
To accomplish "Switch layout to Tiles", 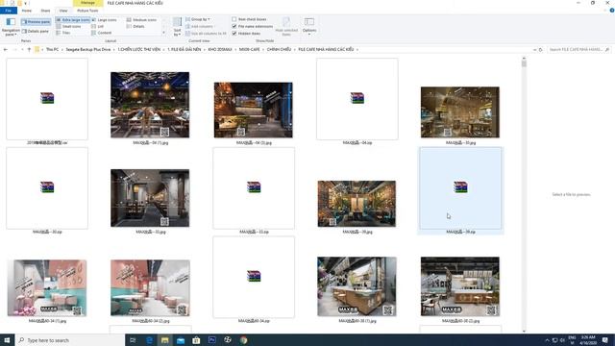I will coord(63,33).
